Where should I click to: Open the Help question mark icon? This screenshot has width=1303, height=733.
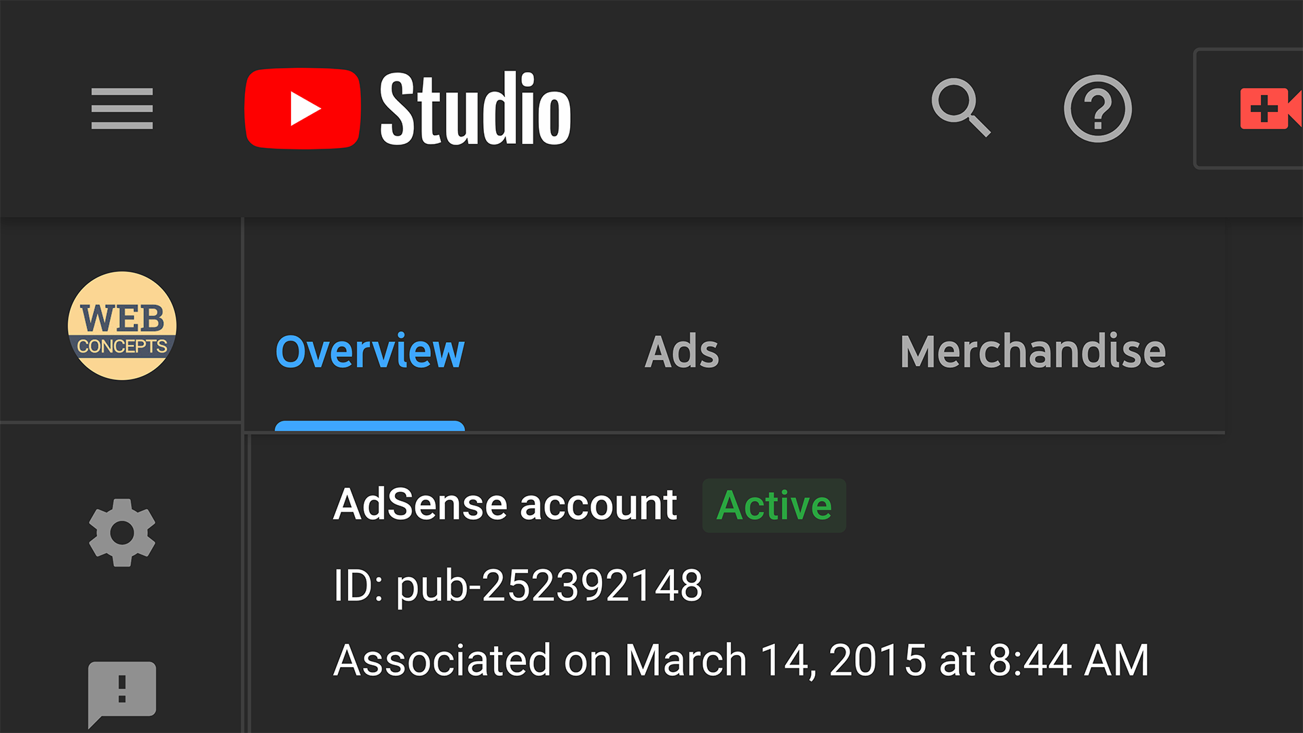pyautogui.click(x=1097, y=109)
